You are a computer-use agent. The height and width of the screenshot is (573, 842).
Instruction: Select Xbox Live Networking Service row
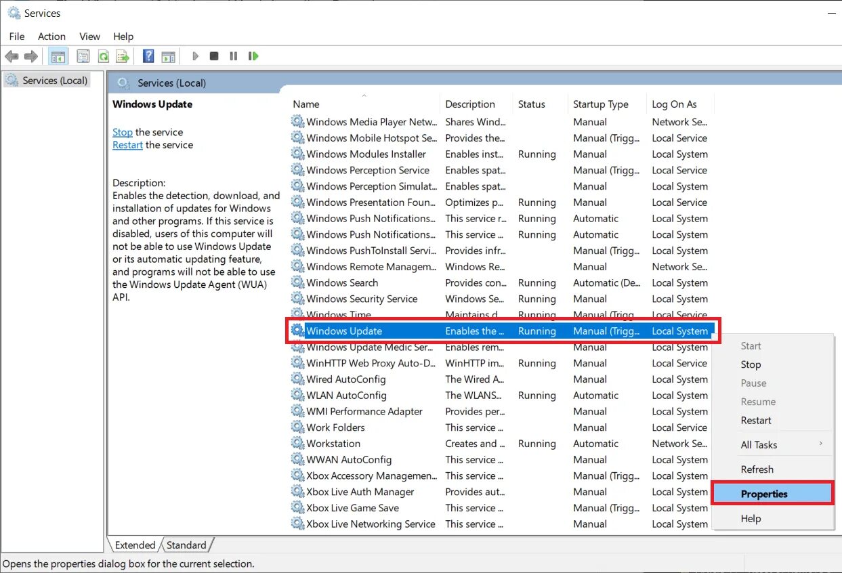click(502, 524)
